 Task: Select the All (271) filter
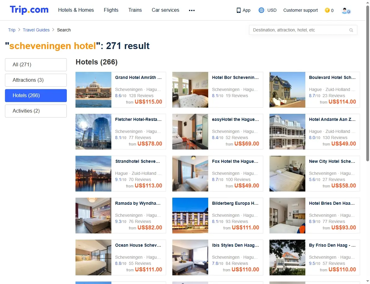coord(36,65)
